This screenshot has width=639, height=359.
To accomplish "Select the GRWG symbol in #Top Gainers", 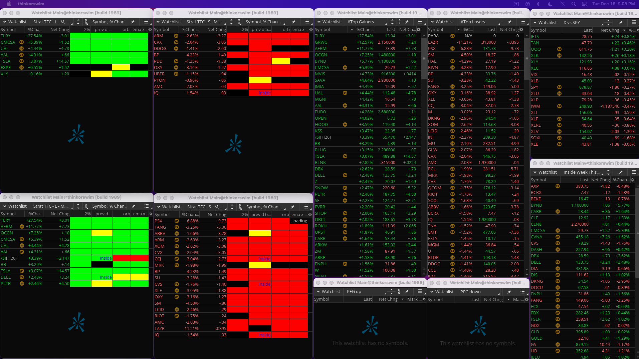I will point(321,42).
